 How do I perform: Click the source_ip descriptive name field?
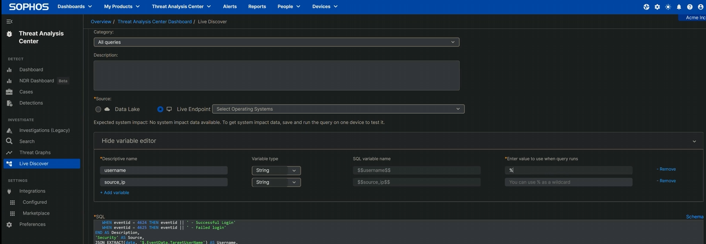[x=164, y=183]
